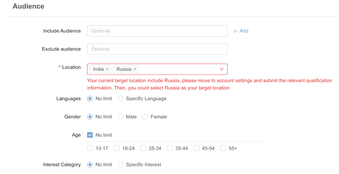Choose Female gender option

[x=145, y=117]
